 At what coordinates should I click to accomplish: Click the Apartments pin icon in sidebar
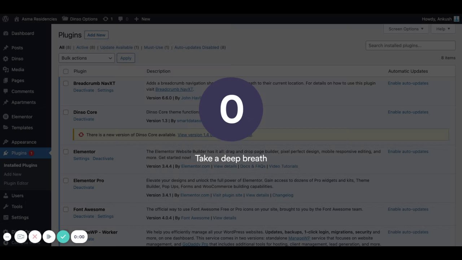pos(6,102)
